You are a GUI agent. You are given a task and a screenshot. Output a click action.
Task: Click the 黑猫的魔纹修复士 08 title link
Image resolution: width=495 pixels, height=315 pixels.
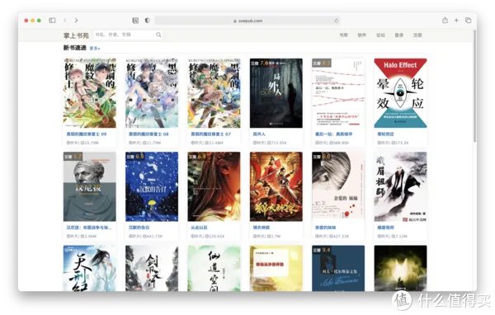(x=148, y=134)
